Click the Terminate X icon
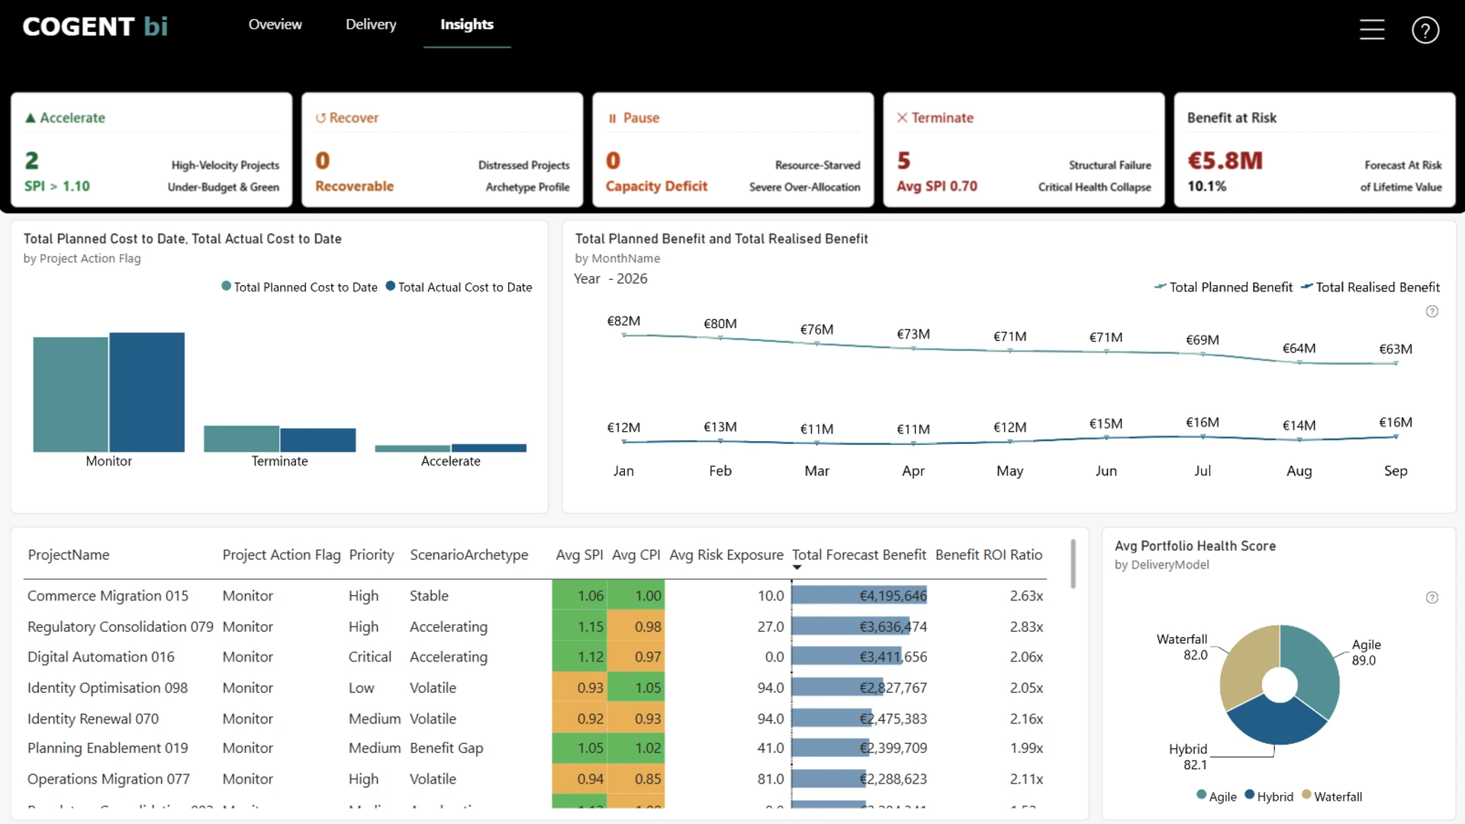The width and height of the screenshot is (1465, 824). point(902,117)
